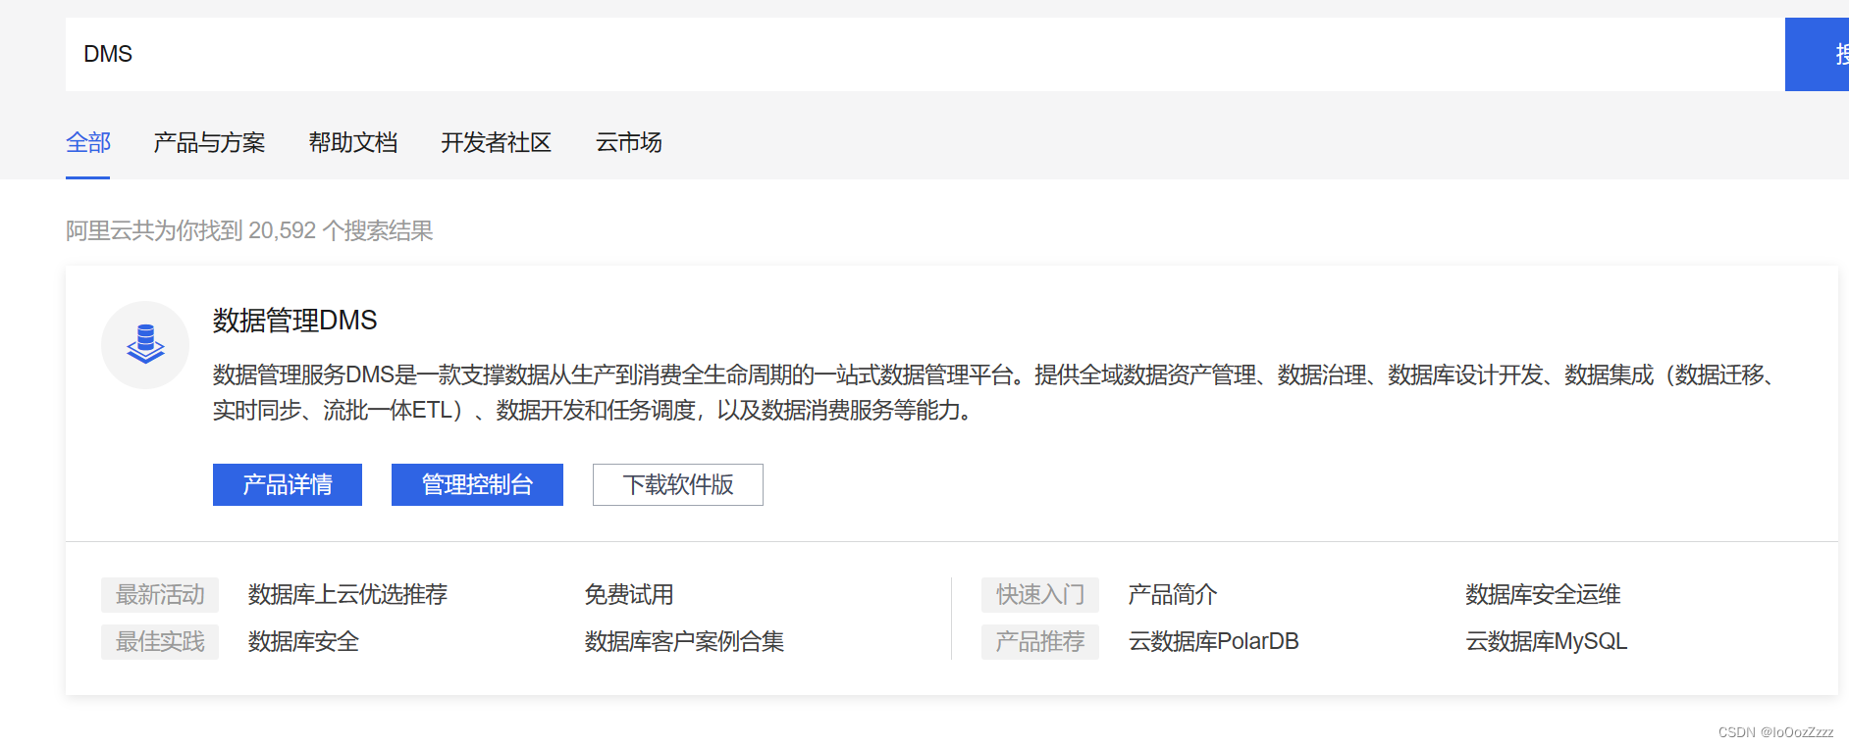Open the 帮助文档 tab
The image size is (1849, 747).
point(353,143)
